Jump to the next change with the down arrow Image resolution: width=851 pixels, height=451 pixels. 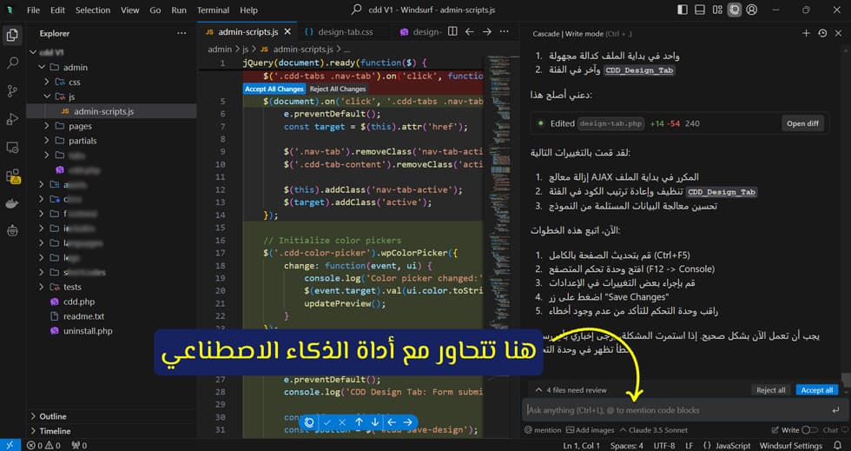(374, 422)
